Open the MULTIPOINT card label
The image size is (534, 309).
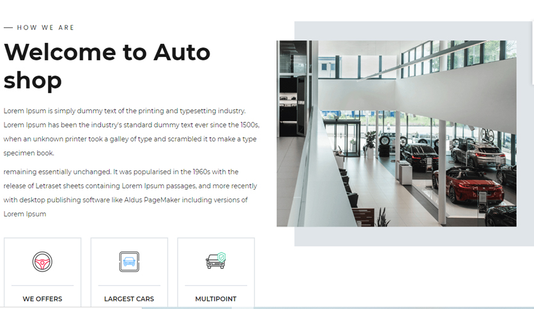(x=215, y=299)
